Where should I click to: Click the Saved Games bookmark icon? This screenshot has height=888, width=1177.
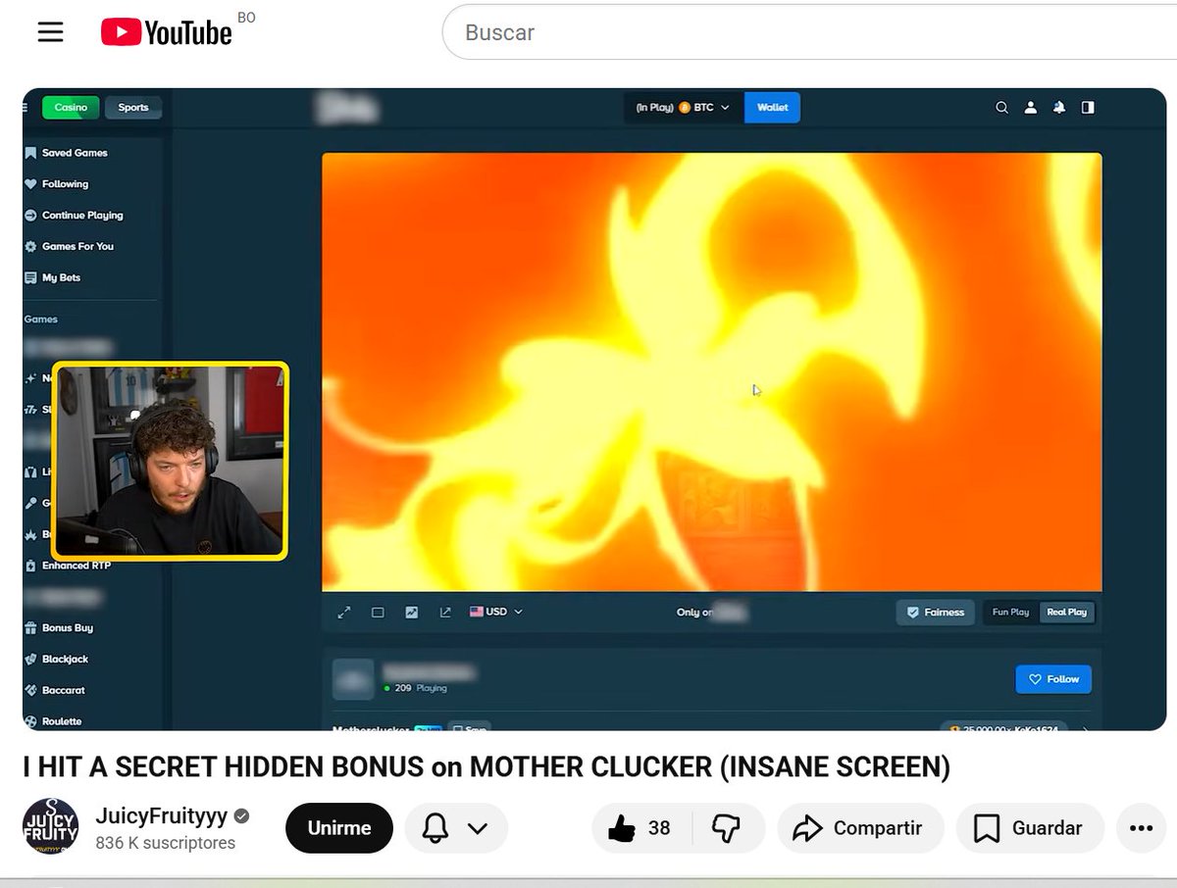31,153
